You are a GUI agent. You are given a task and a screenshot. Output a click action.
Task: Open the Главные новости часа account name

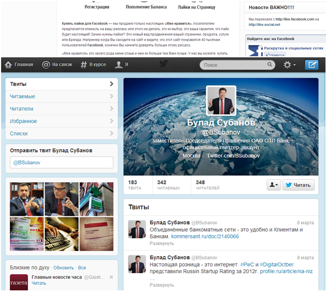[x=57, y=277]
